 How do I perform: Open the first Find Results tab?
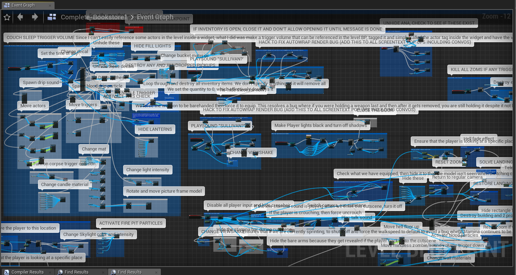76,272
